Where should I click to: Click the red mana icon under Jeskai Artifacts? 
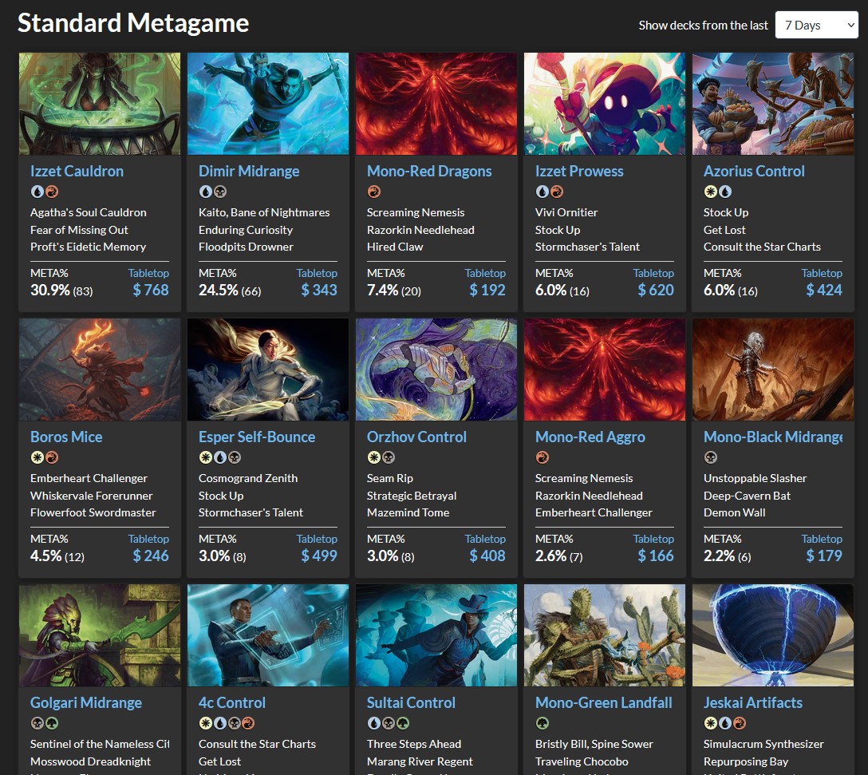(x=739, y=723)
